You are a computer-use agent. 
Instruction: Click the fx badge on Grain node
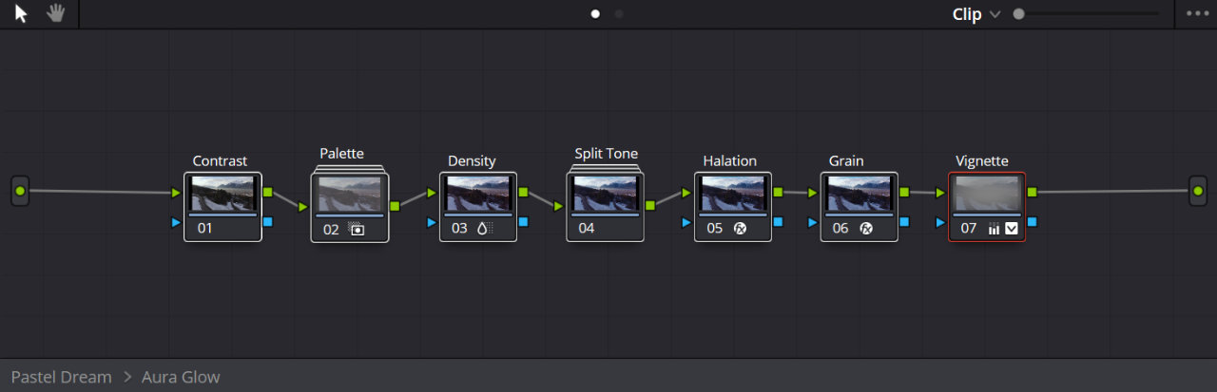[x=866, y=229]
